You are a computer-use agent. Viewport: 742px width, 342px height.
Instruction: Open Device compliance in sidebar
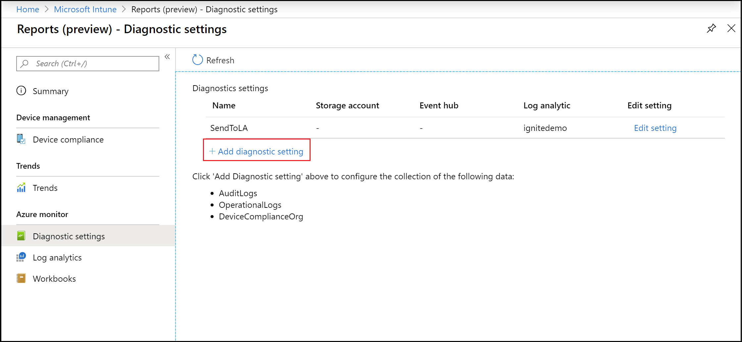click(x=68, y=140)
